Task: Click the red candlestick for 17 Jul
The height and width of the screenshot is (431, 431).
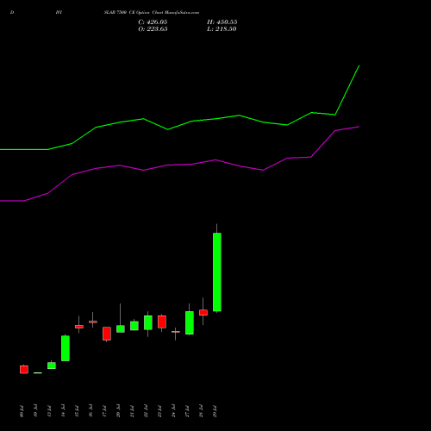Action: pyautogui.click(x=107, y=334)
